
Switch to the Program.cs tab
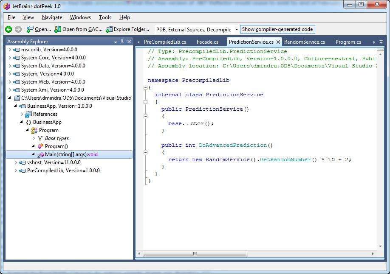click(x=348, y=42)
